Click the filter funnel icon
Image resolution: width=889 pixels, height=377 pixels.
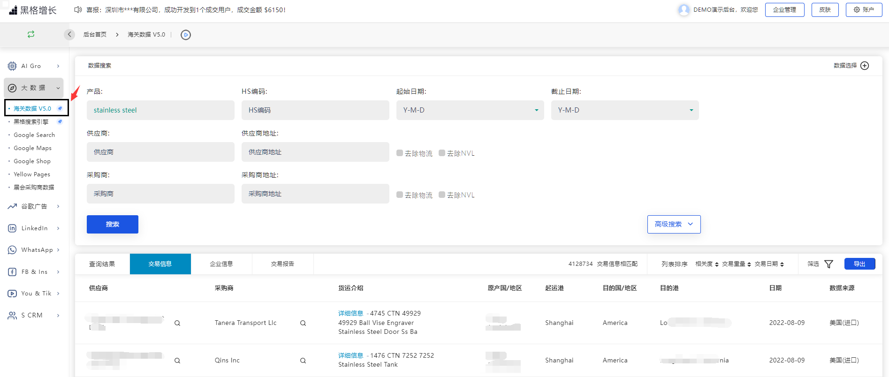(x=829, y=264)
